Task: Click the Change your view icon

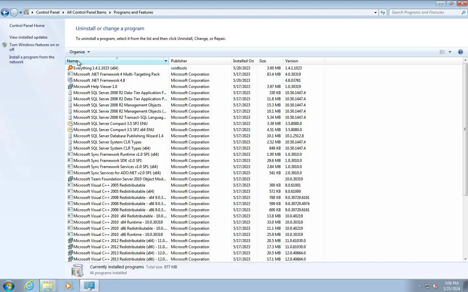Action: point(442,52)
